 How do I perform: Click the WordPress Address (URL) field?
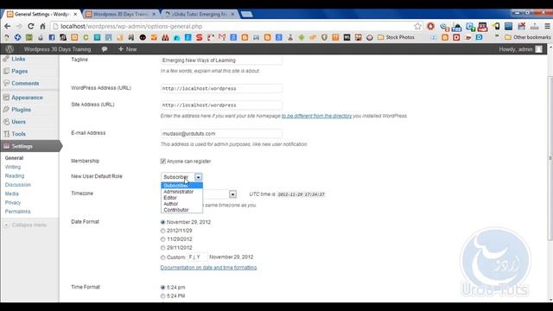click(221, 88)
